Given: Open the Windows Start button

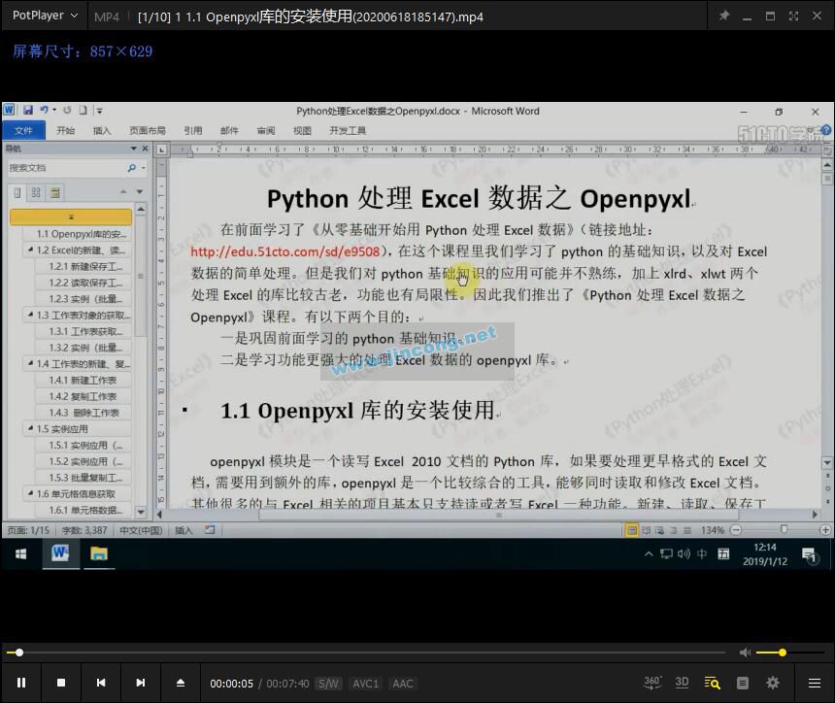Looking at the screenshot, I should tap(20, 554).
